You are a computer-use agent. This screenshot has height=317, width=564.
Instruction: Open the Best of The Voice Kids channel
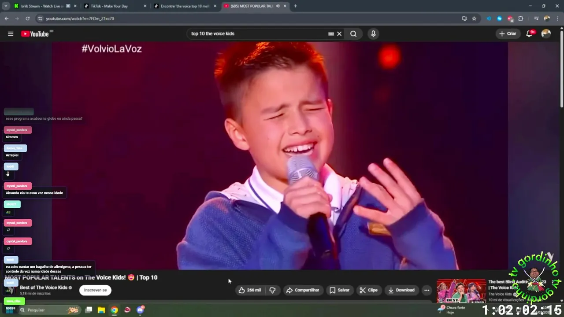pos(43,288)
